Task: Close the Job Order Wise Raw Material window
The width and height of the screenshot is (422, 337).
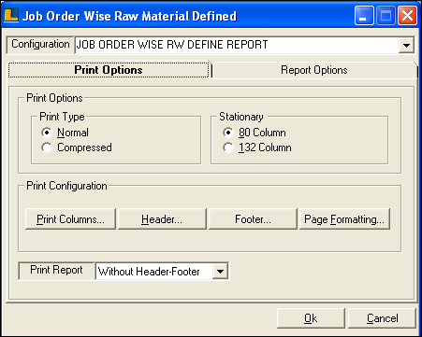Action: tap(407, 15)
